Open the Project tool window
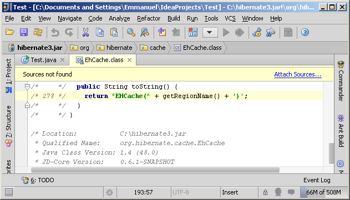This screenshot has width=350, height=200. pyautogui.click(x=8, y=75)
